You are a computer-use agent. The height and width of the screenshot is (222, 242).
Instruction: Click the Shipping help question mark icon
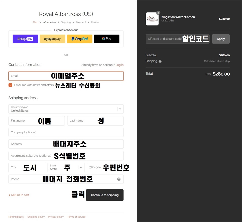[160, 61]
